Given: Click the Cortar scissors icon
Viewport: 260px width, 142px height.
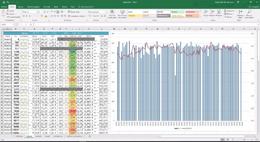Looking at the screenshot, I should tap(8, 11).
